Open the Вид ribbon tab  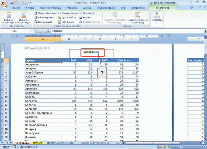tap(123, 8)
